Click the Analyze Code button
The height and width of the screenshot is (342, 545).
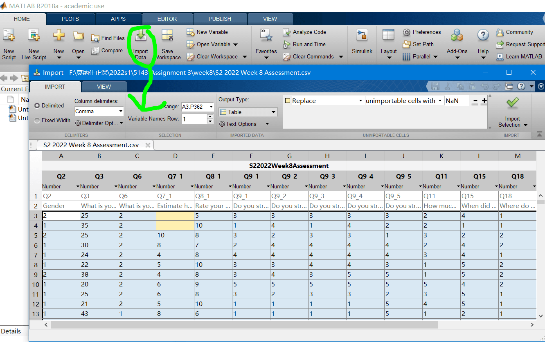coord(304,32)
